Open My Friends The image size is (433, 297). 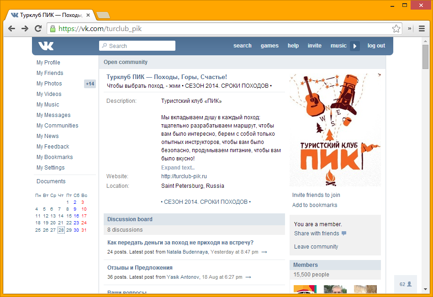click(x=50, y=73)
